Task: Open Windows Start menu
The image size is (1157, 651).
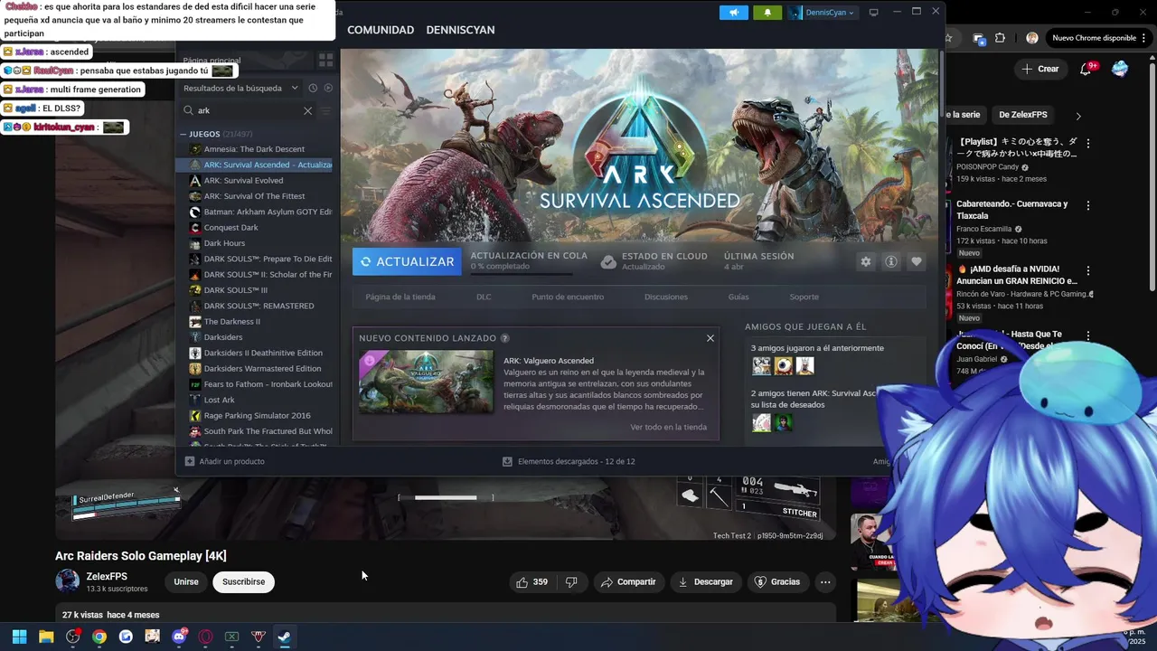Action: click(19, 637)
